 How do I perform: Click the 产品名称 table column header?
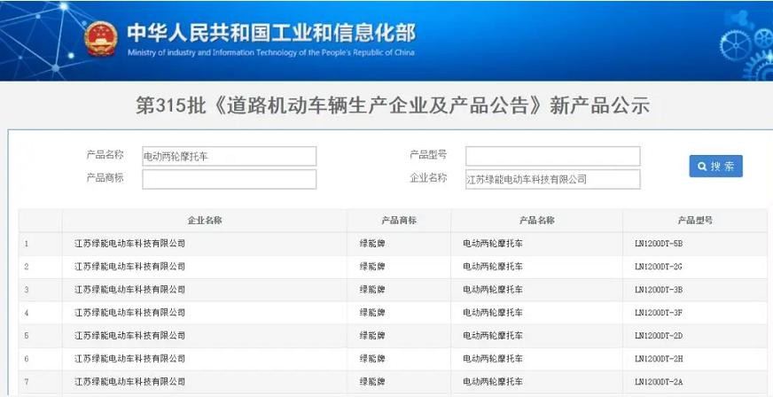[x=536, y=221]
